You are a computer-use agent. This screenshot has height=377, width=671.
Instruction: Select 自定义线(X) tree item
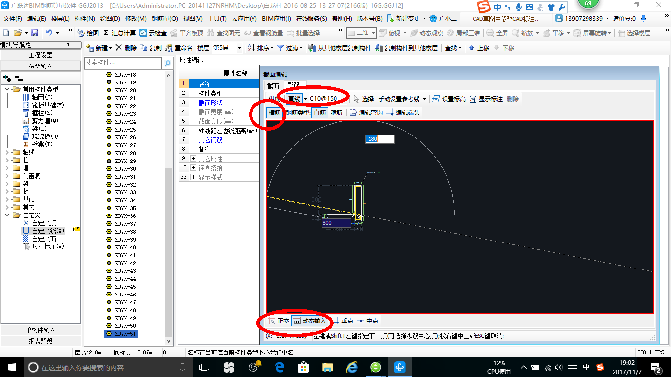(x=48, y=231)
